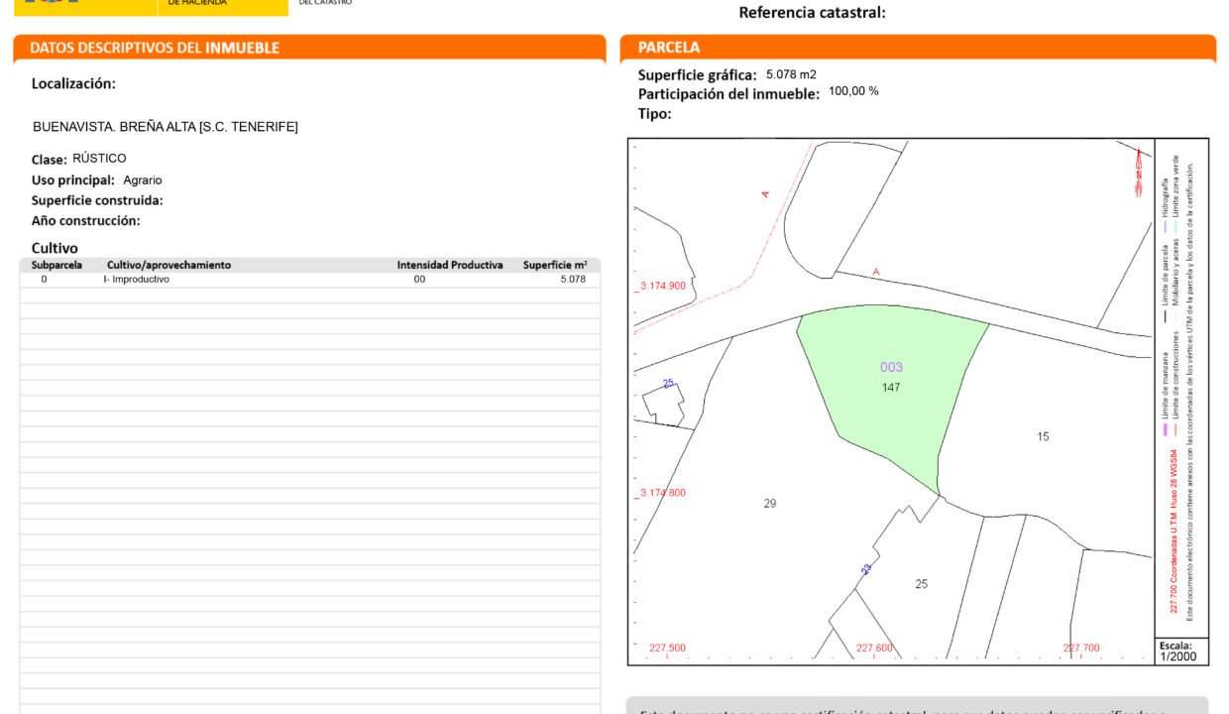Click the 'Cultivo/aprovechamiento' column header

click(168, 266)
